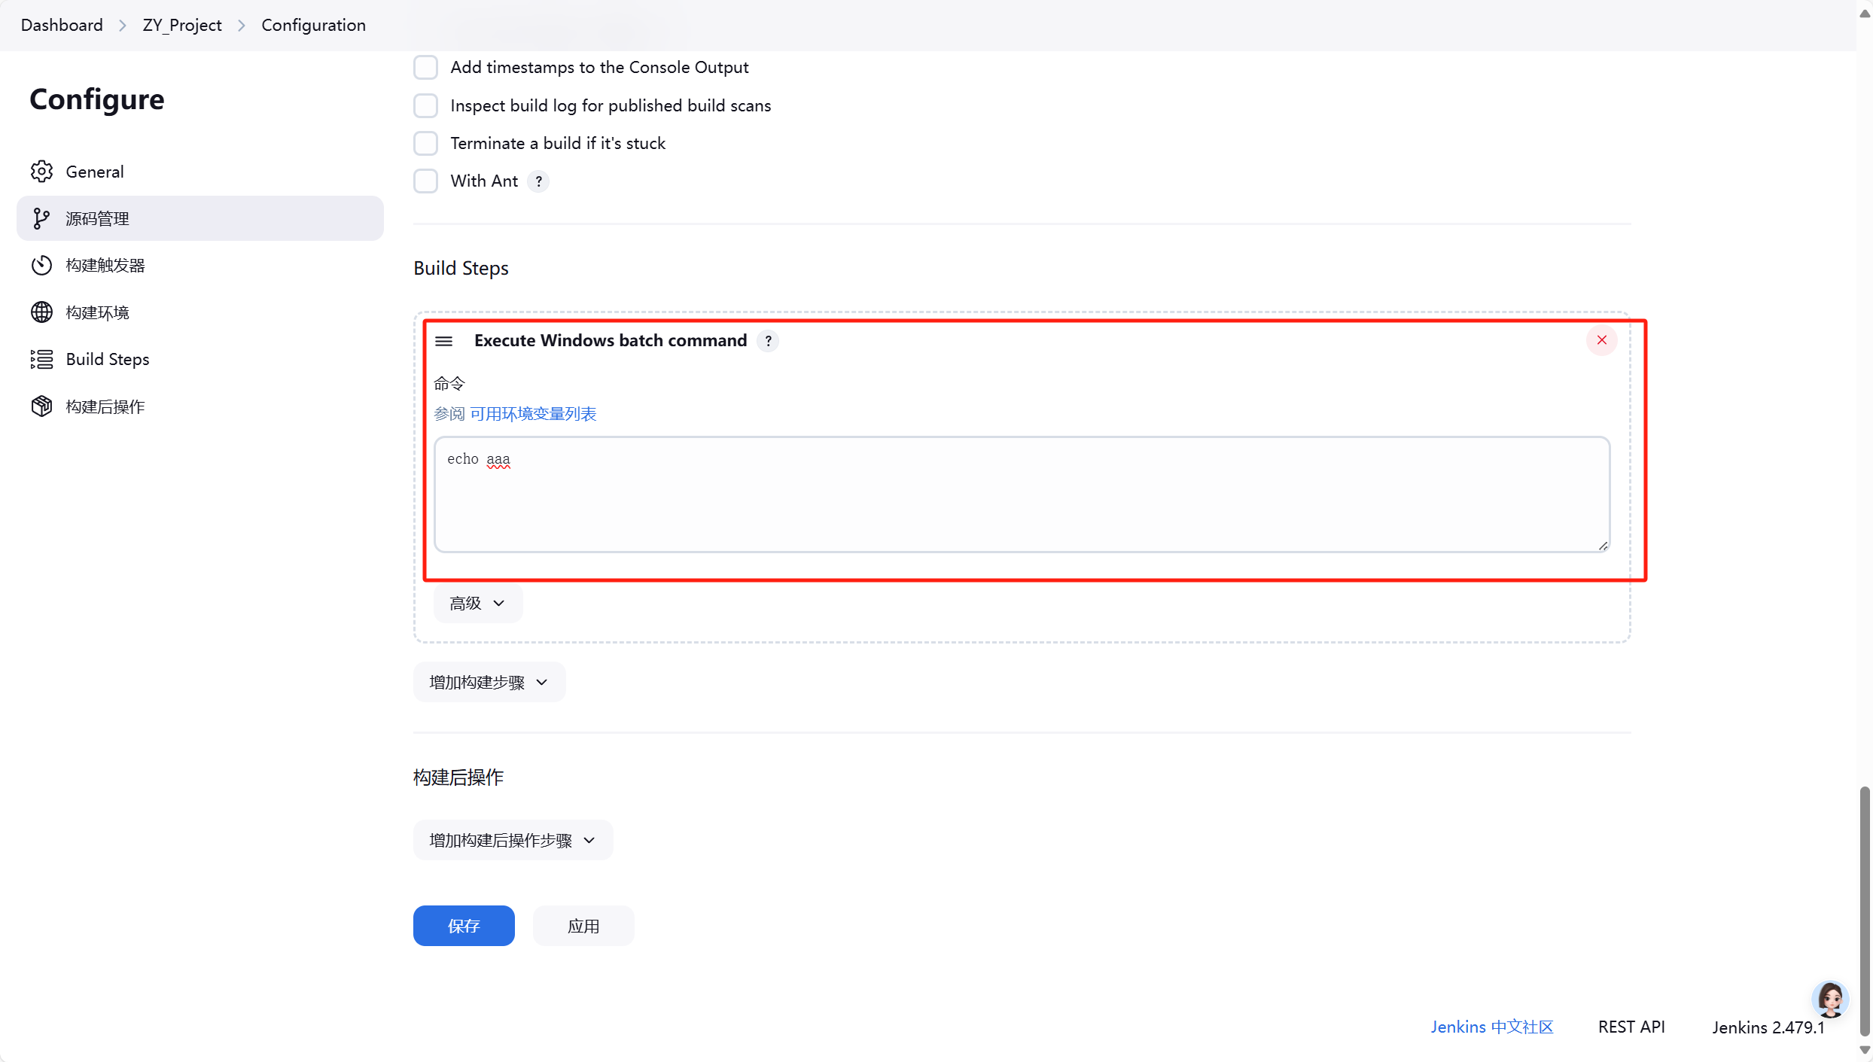Screen dimensions: 1873x1062
Task: Click the 保存 save button
Action: click(x=463, y=926)
